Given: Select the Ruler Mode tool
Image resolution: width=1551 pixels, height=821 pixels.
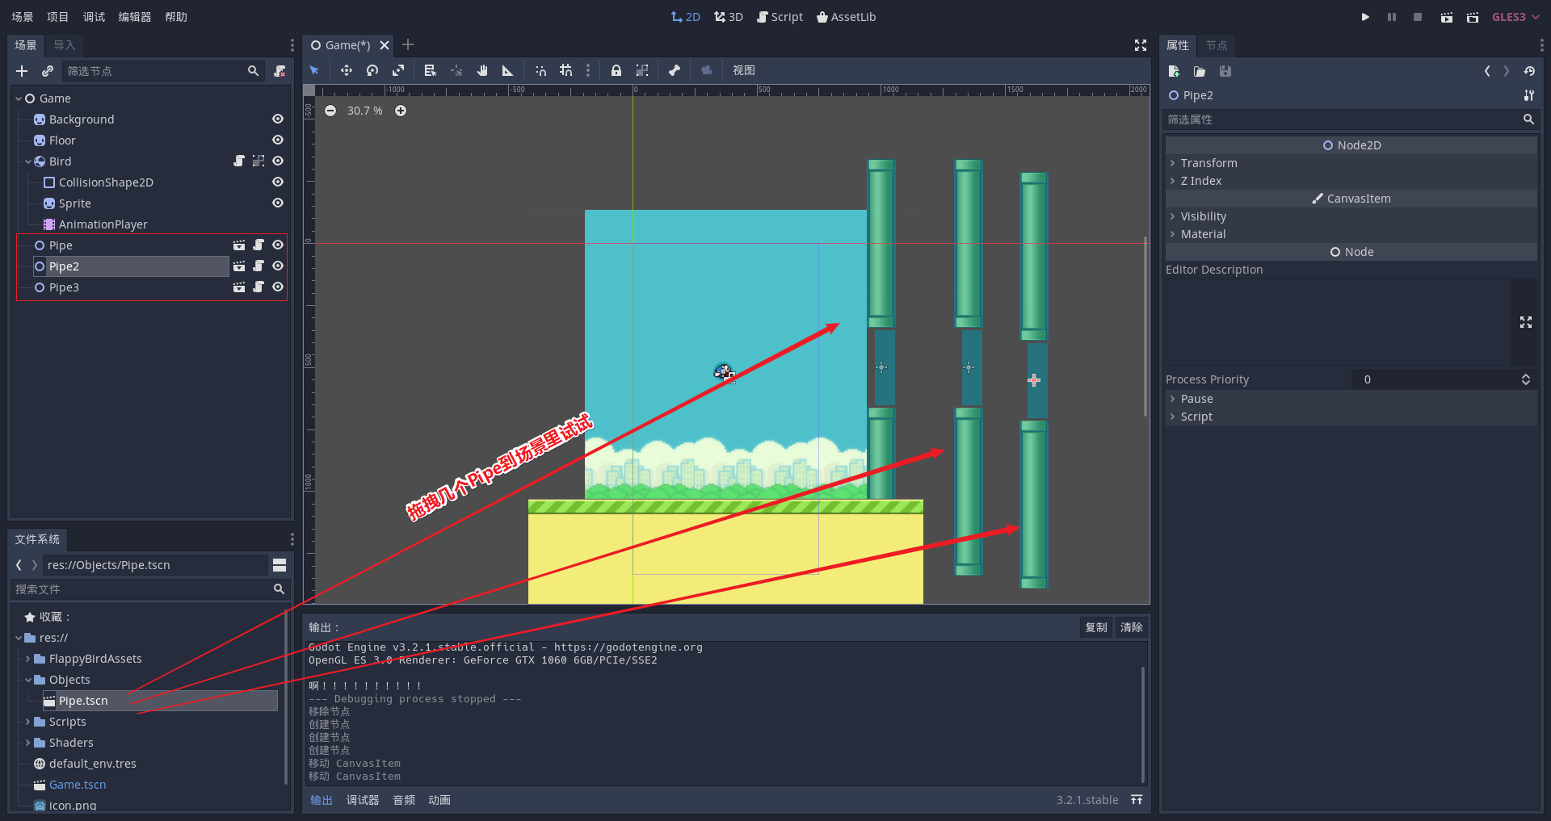Looking at the screenshot, I should click(x=508, y=70).
